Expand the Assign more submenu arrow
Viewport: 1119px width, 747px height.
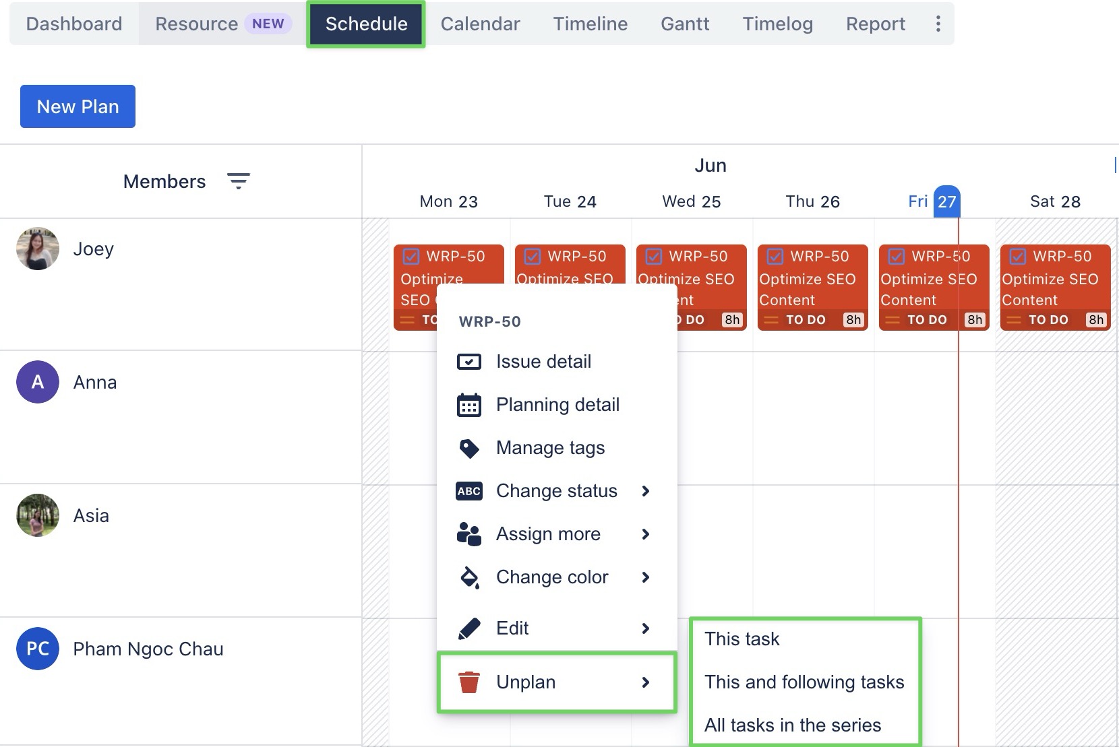pos(646,534)
